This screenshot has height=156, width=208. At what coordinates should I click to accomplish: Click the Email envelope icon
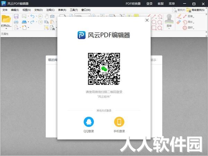(x=24, y=16)
